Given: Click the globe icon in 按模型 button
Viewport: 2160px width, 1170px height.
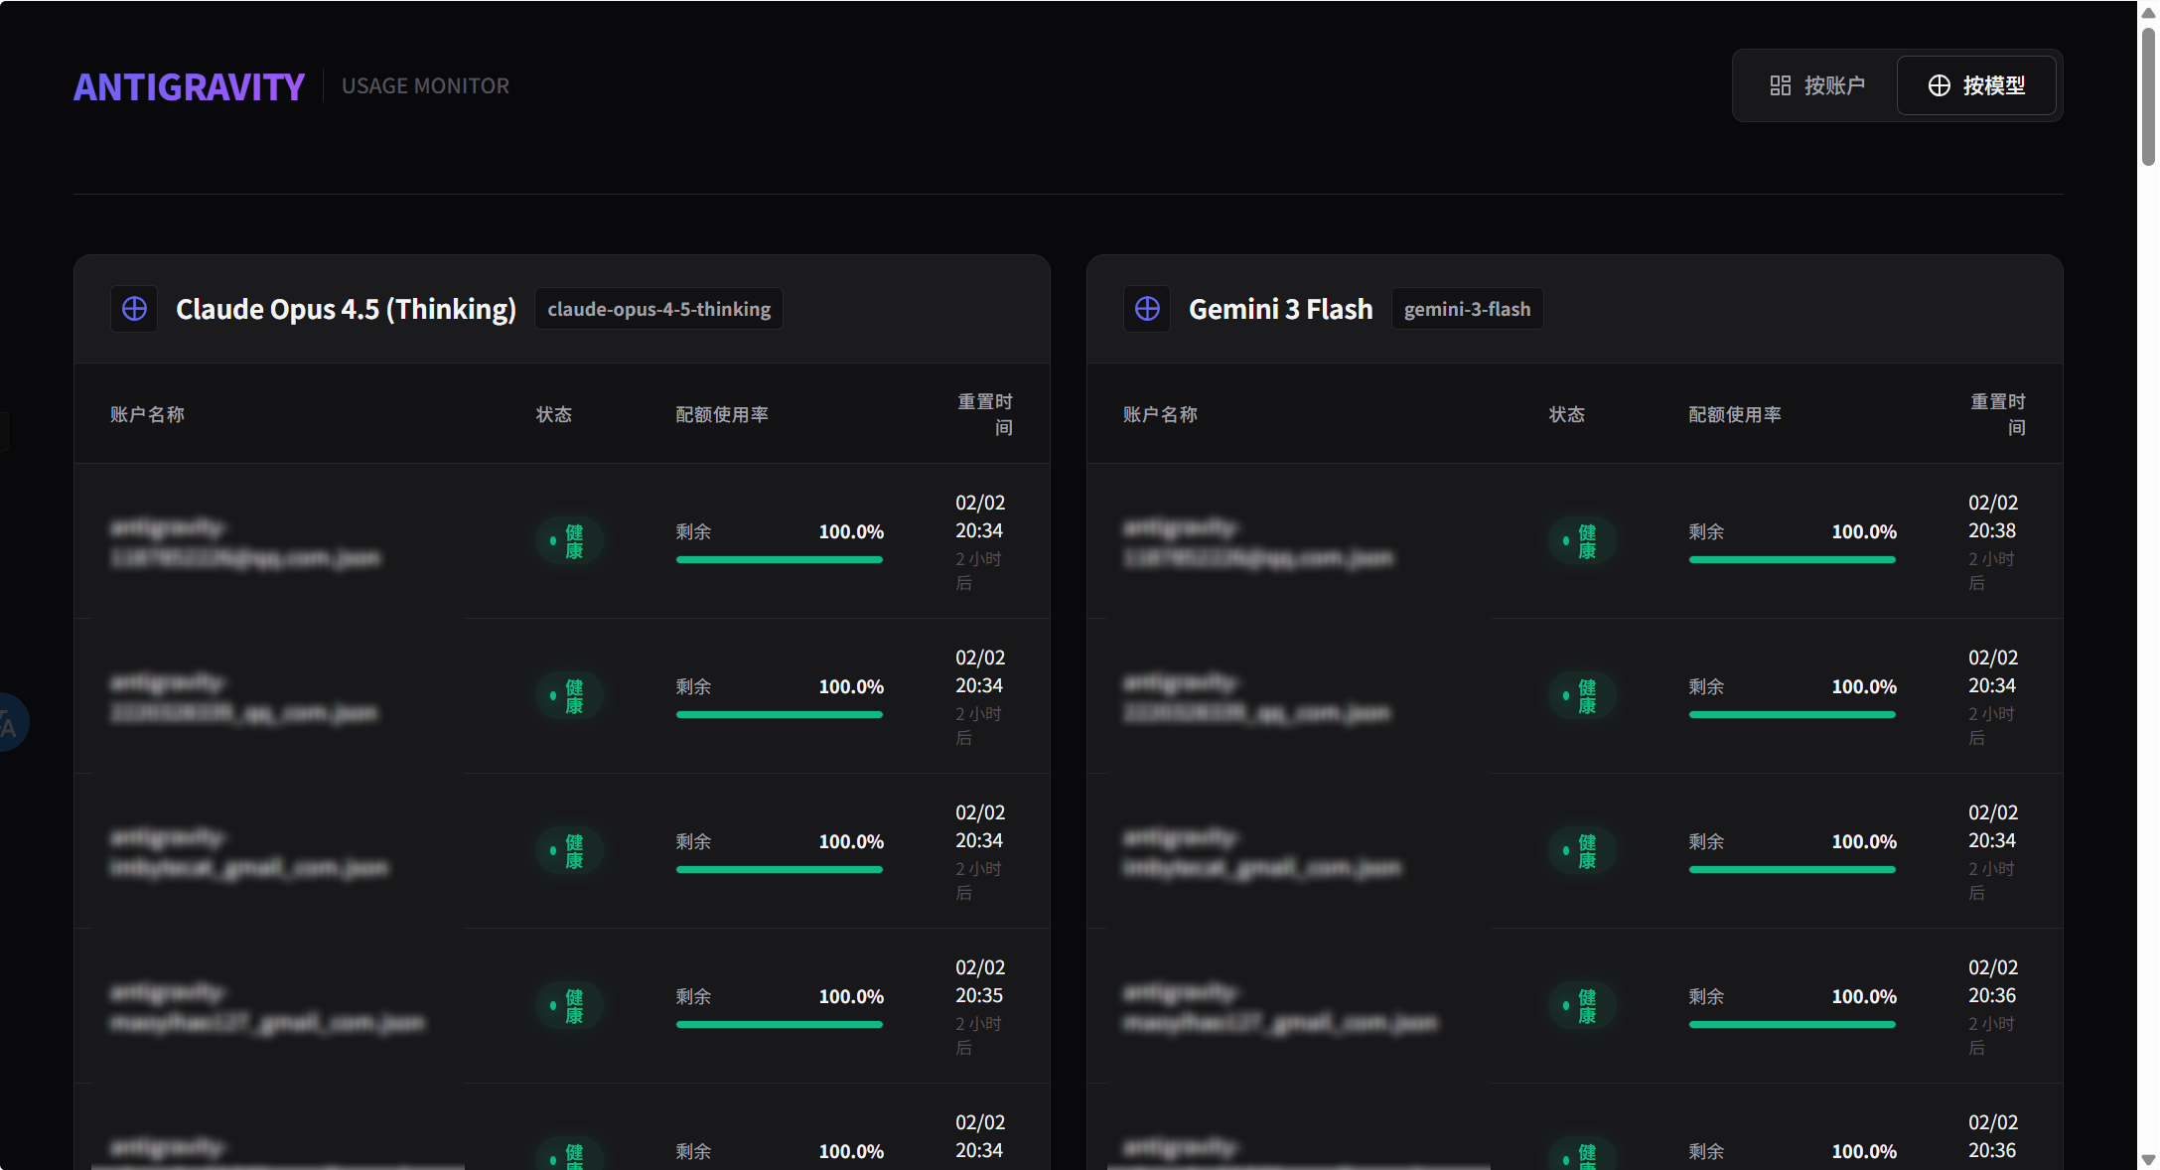Looking at the screenshot, I should pos(1939,85).
